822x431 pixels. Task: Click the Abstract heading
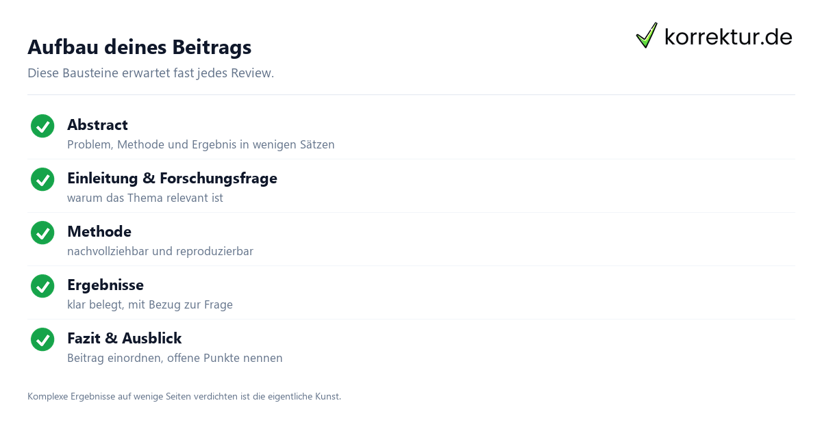coord(97,125)
